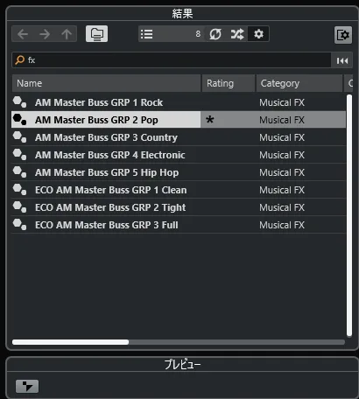Go up one level with up arrow
This screenshot has width=359, height=399.
pos(67,34)
